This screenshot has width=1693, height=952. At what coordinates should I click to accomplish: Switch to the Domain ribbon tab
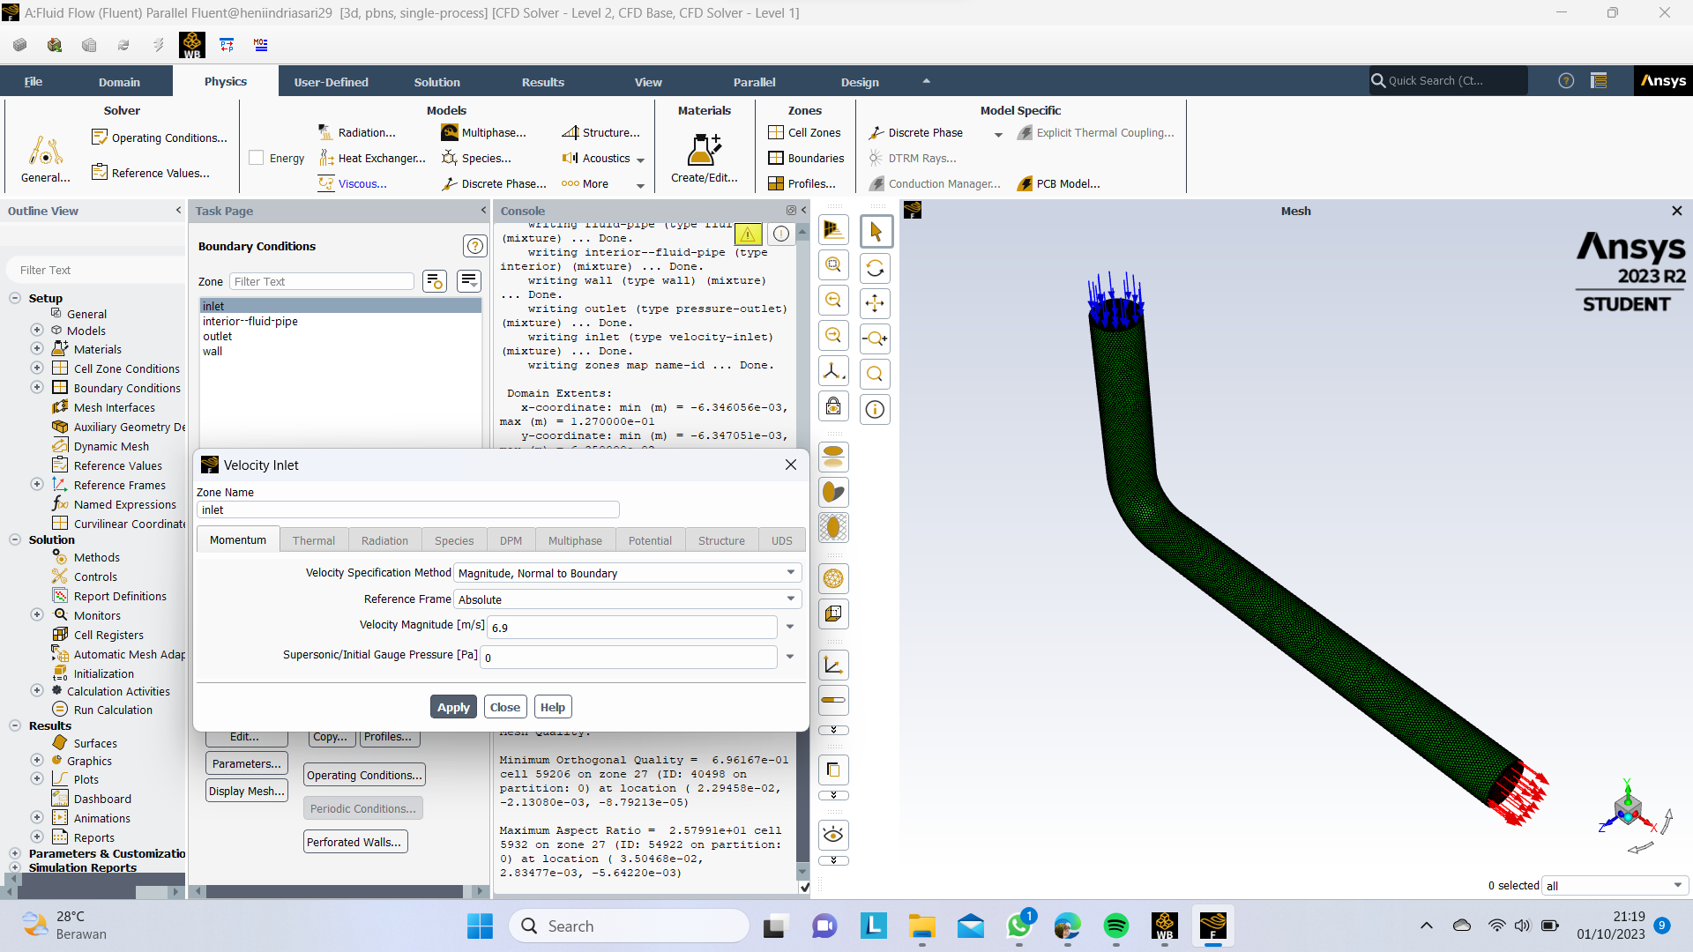pyautogui.click(x=119, y=82)
